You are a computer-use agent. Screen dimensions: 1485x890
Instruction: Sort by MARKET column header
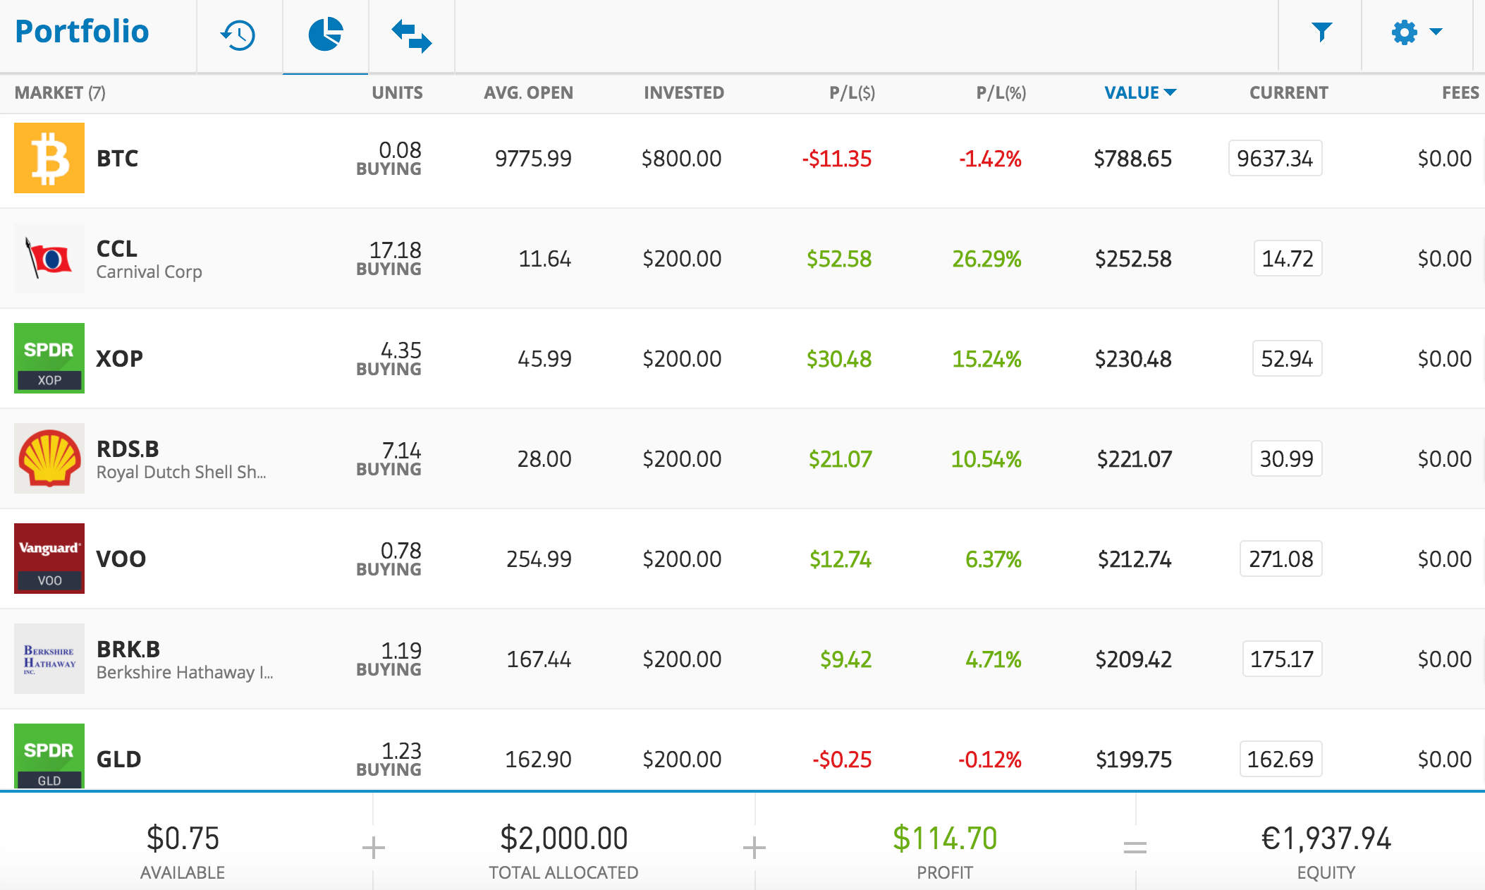(60, 92)
